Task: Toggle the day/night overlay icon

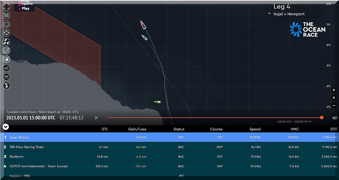Action: [x=6, y=59]
